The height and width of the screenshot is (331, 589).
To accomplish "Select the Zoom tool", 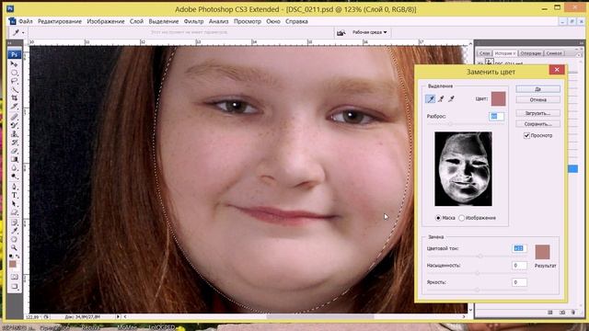I will coord(15,247).
